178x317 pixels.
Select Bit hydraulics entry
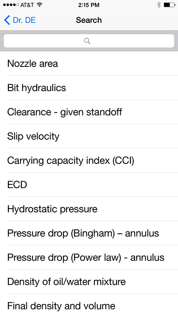coord(89,88)
